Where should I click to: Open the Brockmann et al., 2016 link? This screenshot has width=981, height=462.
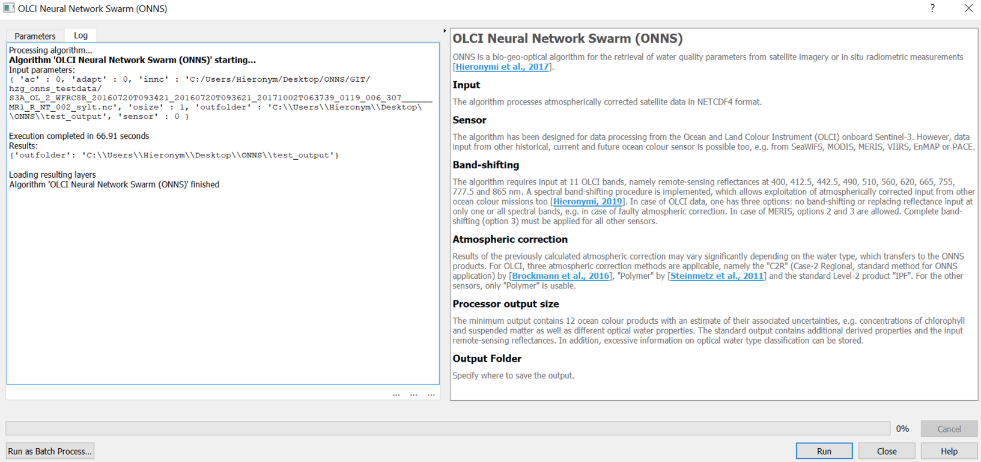click(x=560, y=276)
